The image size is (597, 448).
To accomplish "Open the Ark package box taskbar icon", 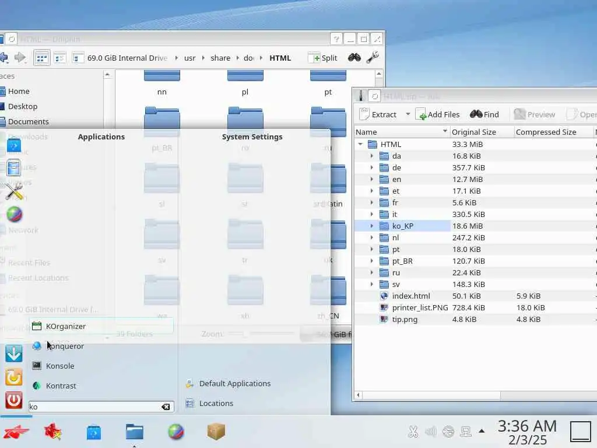I will point(216,432).
